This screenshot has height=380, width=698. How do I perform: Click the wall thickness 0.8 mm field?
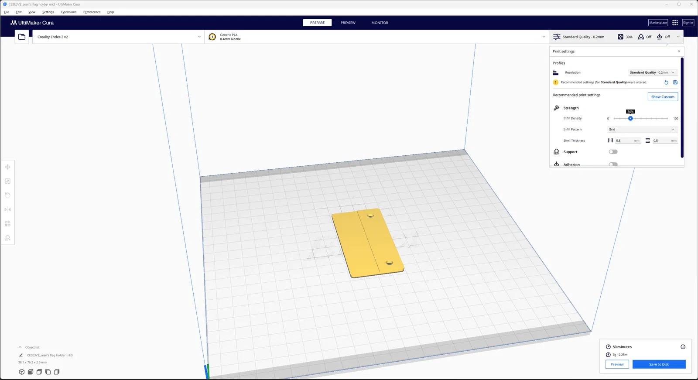click(x=627, y=140)
